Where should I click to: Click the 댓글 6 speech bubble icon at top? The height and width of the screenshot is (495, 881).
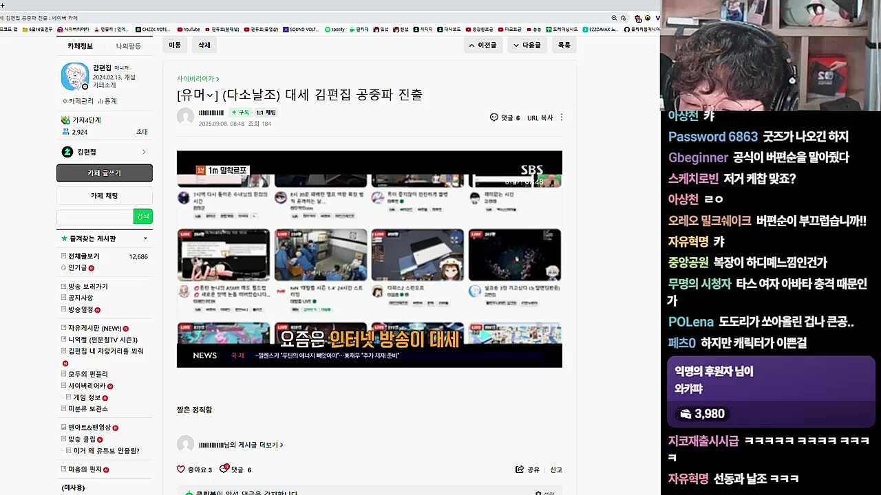tap(494, 118)
